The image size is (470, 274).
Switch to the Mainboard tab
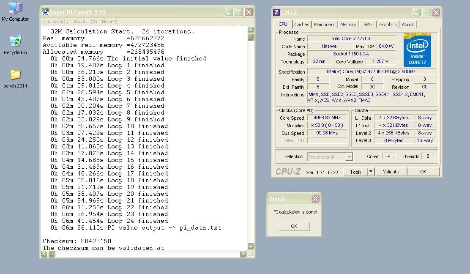(x=325, y=25)
